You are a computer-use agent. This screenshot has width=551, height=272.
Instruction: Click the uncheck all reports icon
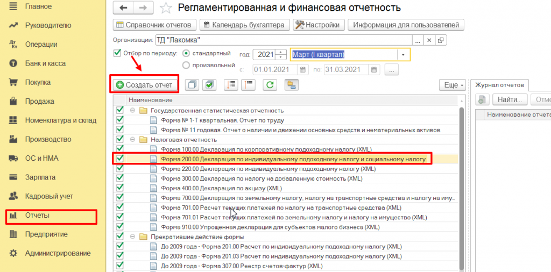click(x=192, y=85)
